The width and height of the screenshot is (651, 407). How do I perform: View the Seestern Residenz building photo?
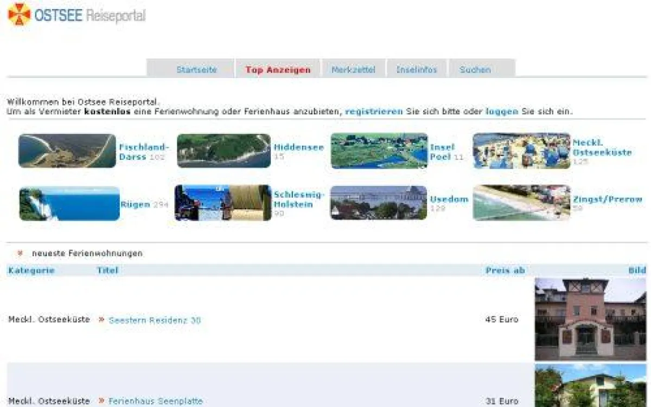(590, 319)
